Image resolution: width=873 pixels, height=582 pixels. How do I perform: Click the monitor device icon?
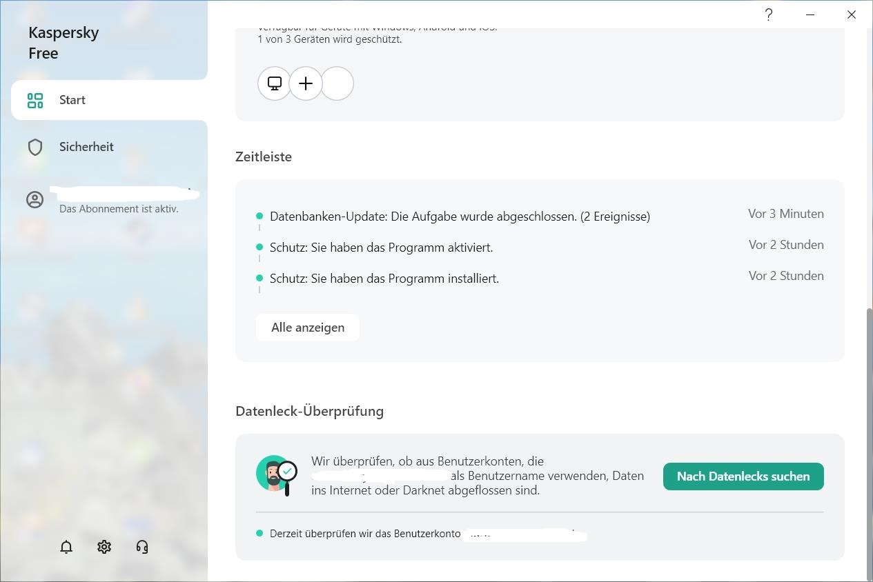pyautogui.click(x=275, y=83)
